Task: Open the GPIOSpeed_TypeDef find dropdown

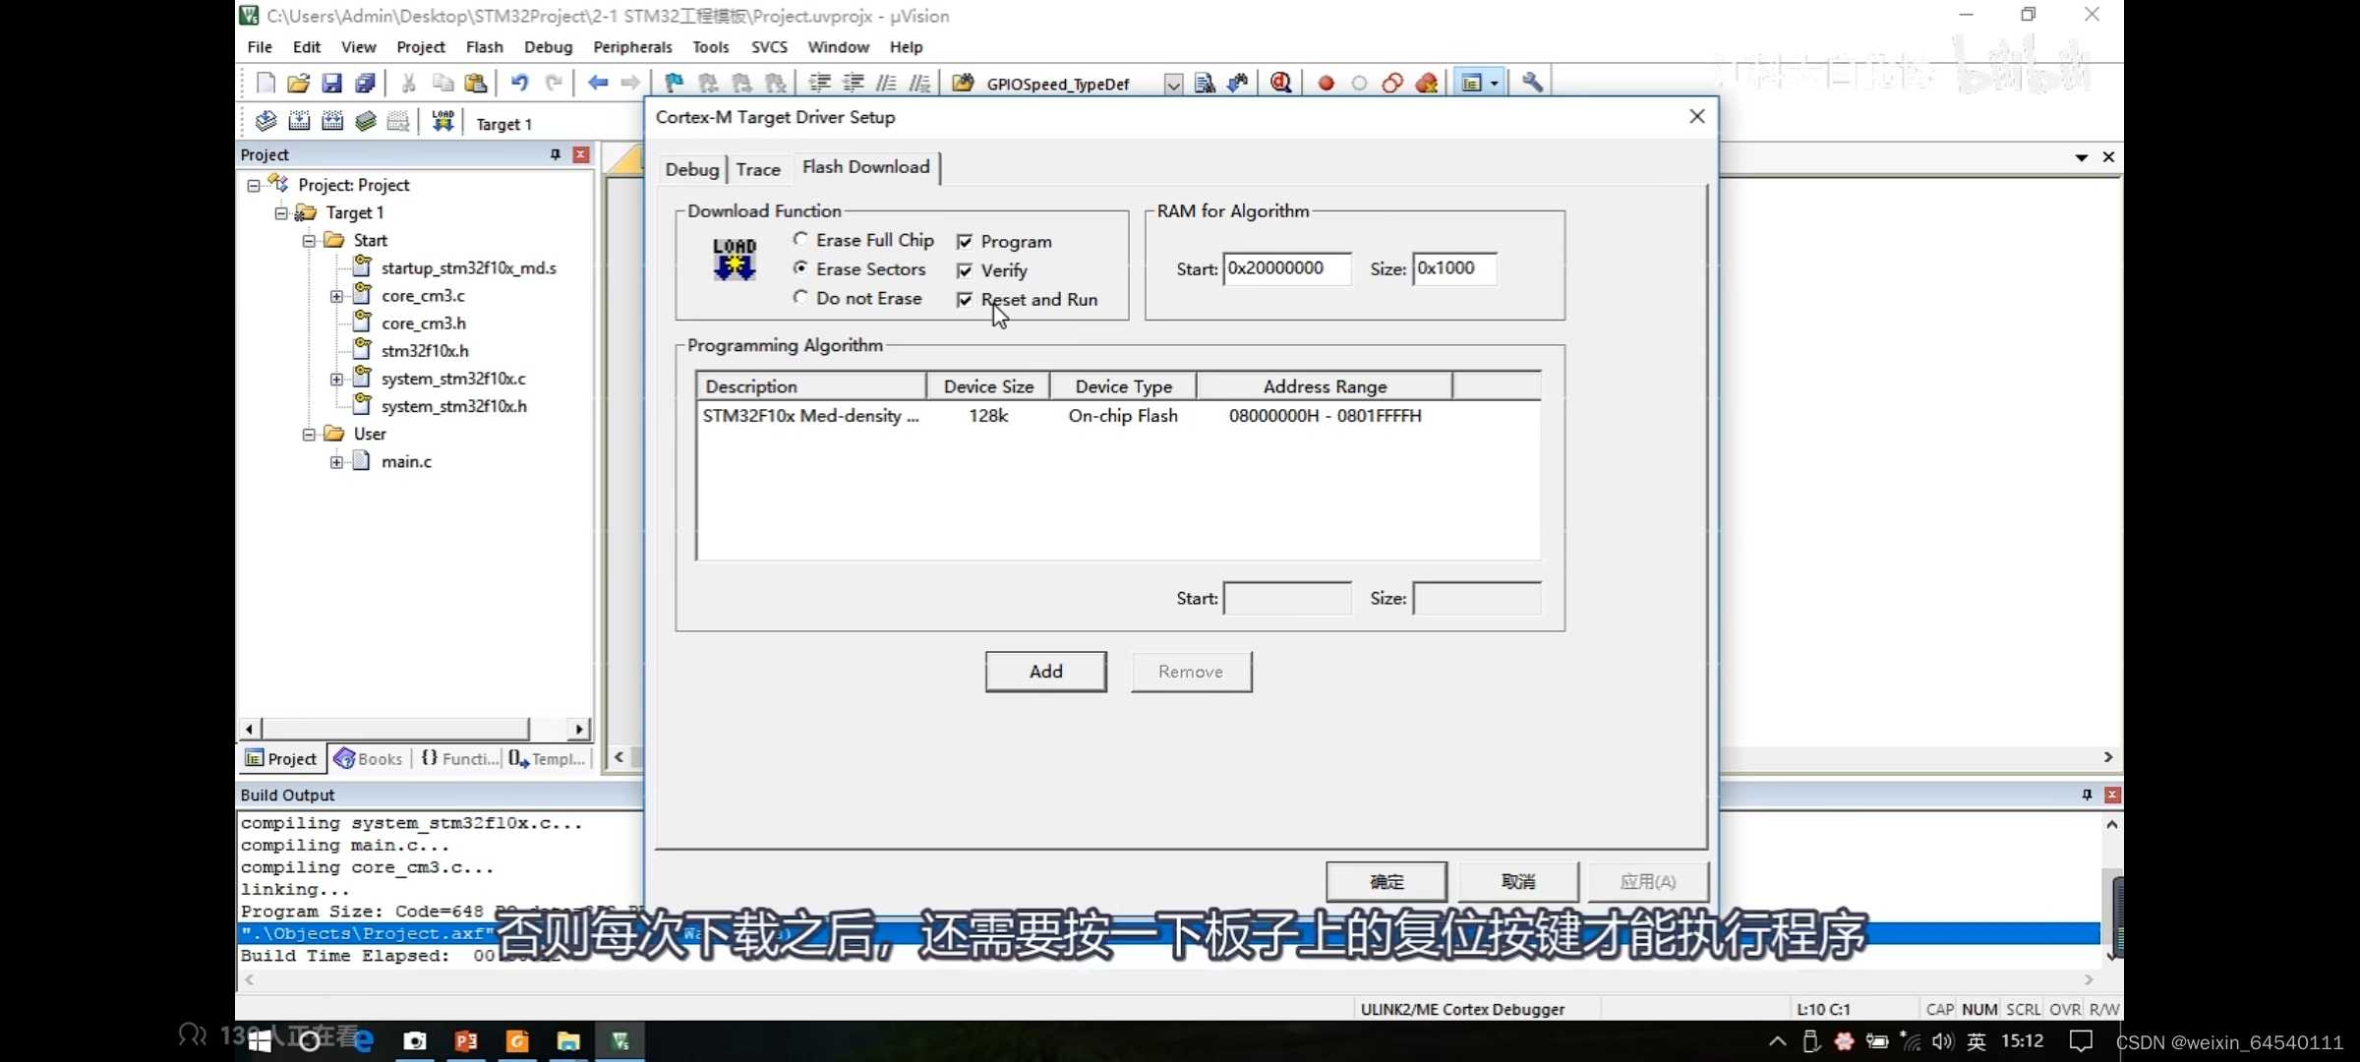Action: coord(1173,85)
